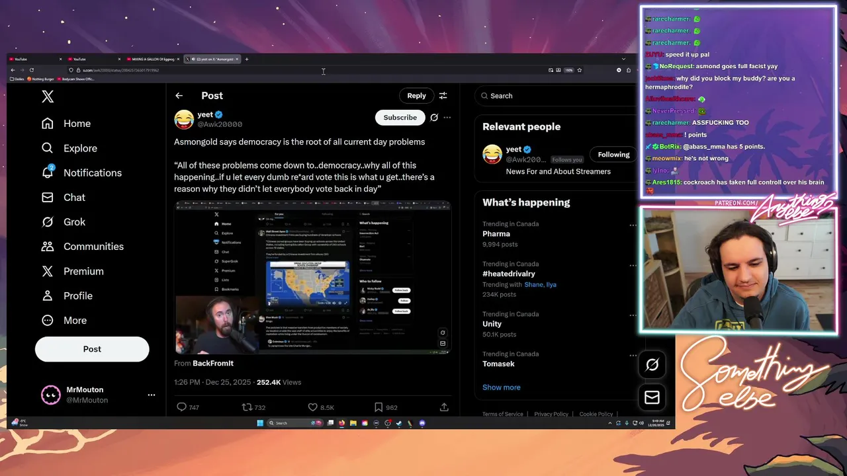Bookmark the post with 962 icon
Screen dimensions: 847x476
(378, 407)
